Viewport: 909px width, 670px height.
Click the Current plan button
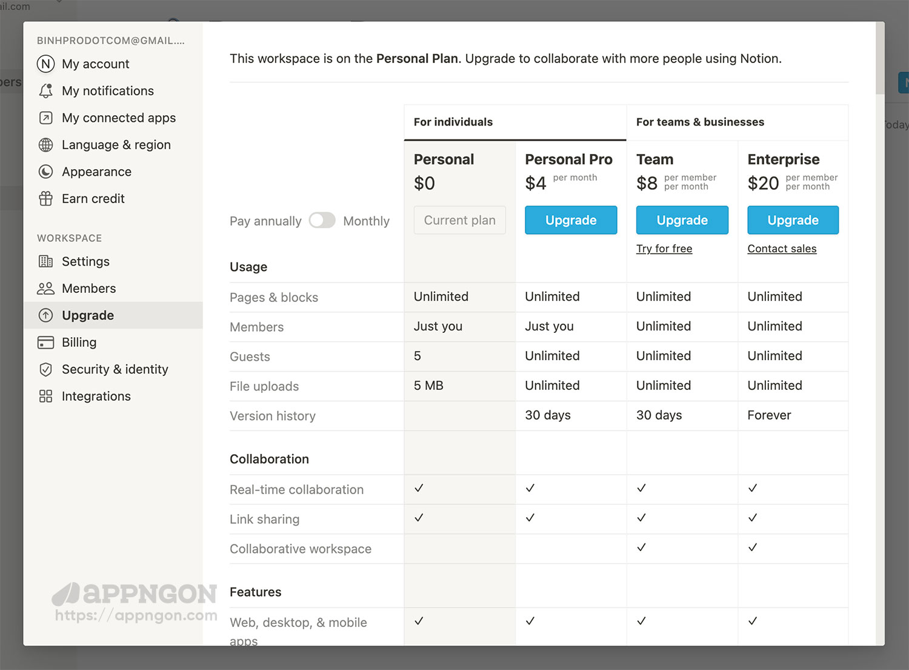point(459,220)
